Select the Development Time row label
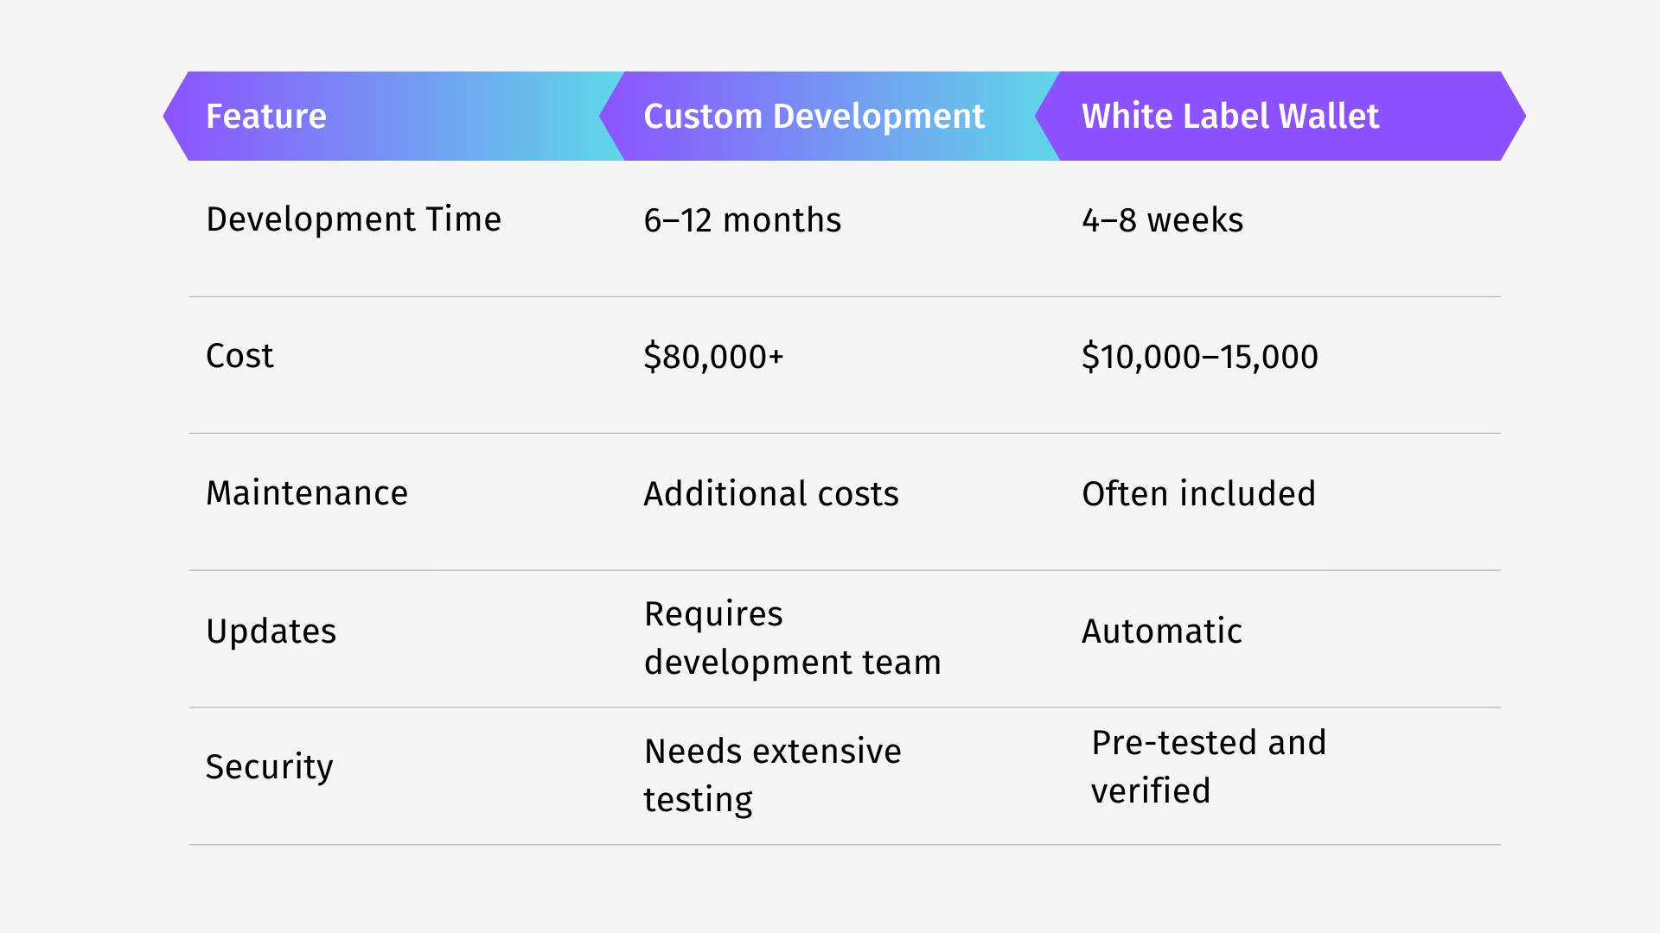The height and width of the screenshot is (933, 1660). point(354,219)
